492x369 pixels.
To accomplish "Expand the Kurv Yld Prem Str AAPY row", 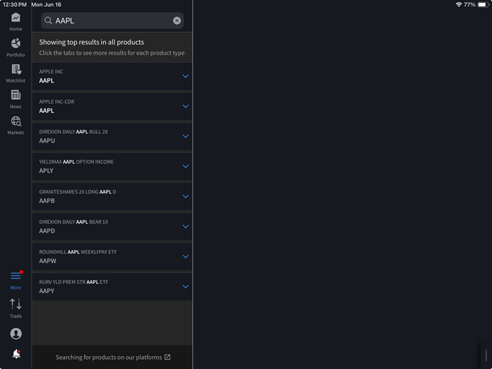I will pos(185,287).
